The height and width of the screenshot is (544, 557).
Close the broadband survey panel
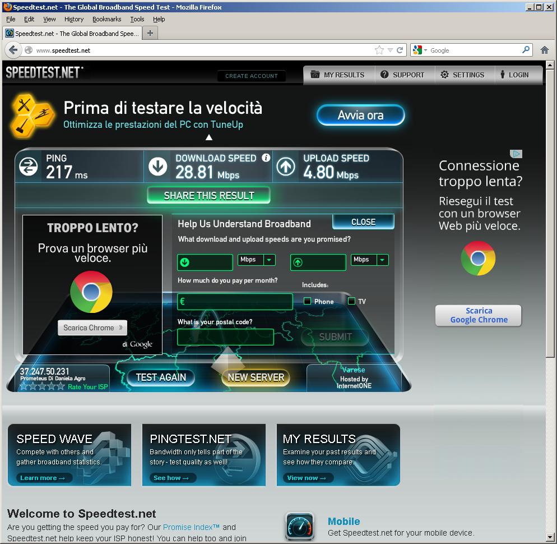pos(363,222)
